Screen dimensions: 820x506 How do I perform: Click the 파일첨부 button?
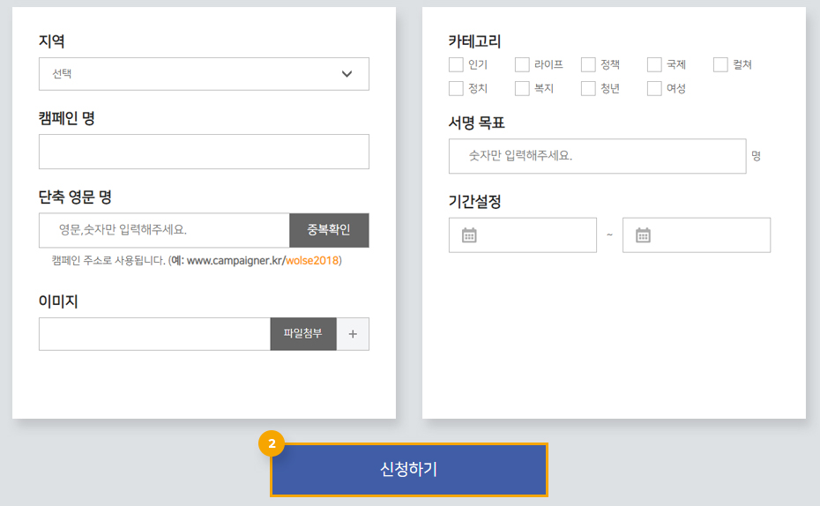click(x=303, y=334)
